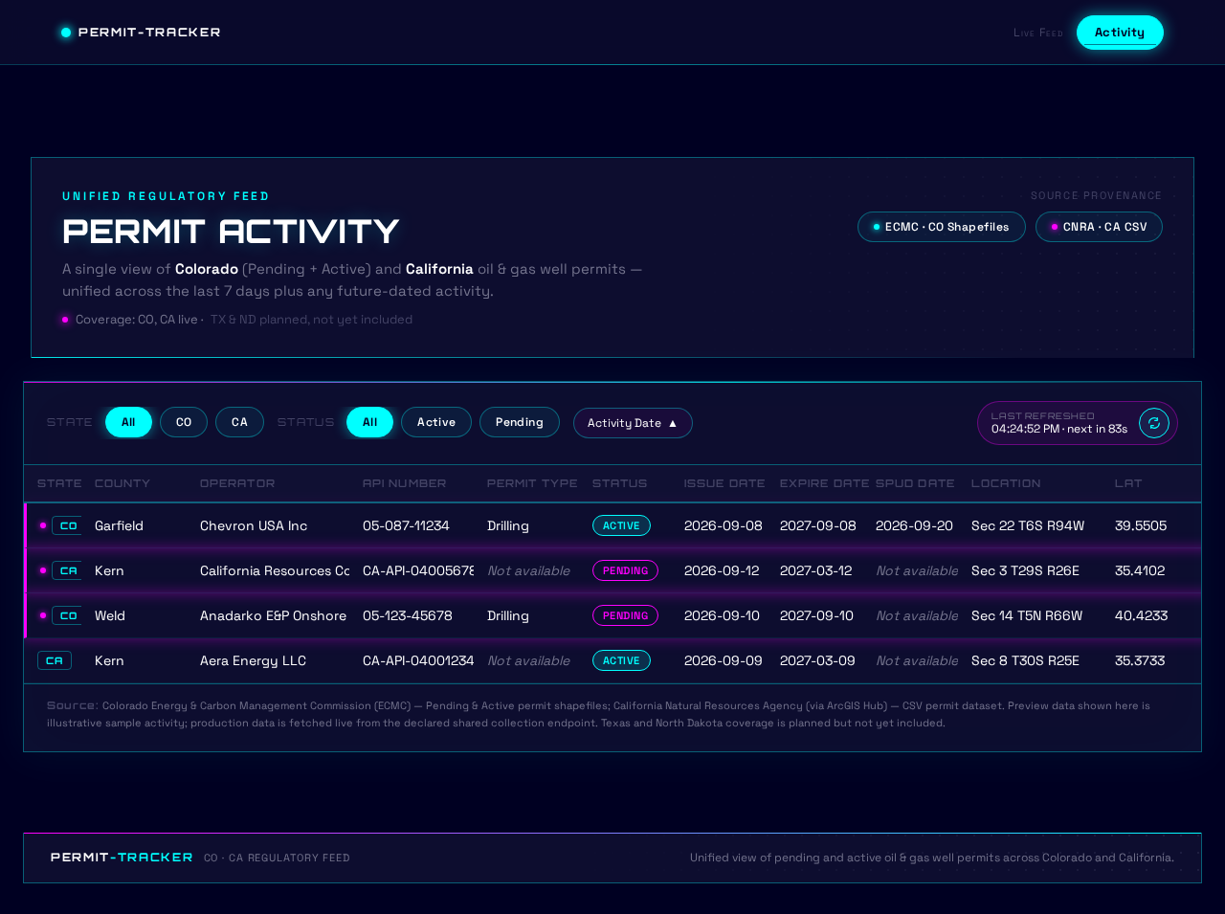Sort by the PERMIT TYPE column header
This screenshot has width=1225, height=914.
click(532, 483)
